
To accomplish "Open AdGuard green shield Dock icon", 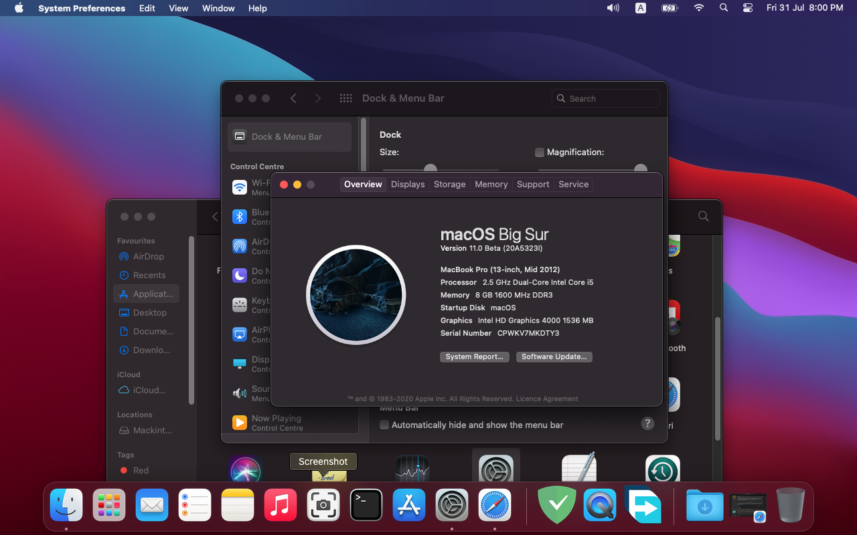I will (557, 504).
